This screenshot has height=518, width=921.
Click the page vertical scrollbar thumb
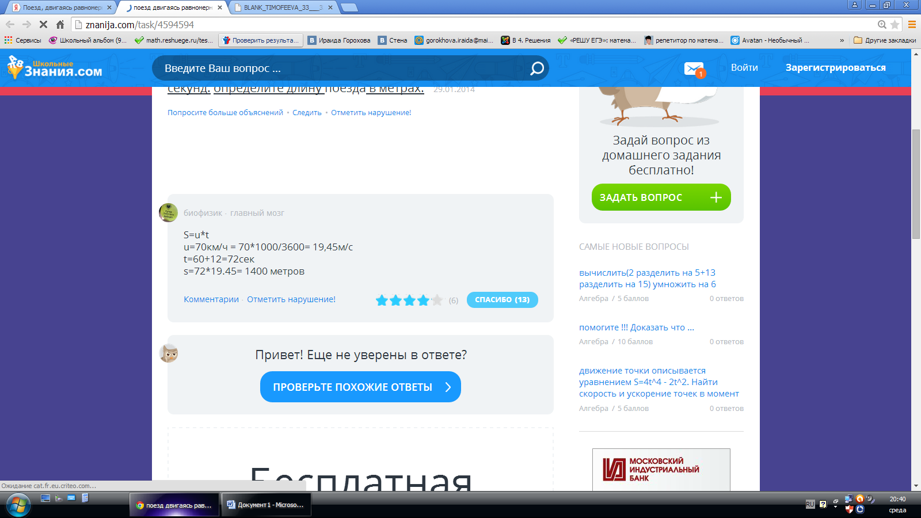pos(916,184)
